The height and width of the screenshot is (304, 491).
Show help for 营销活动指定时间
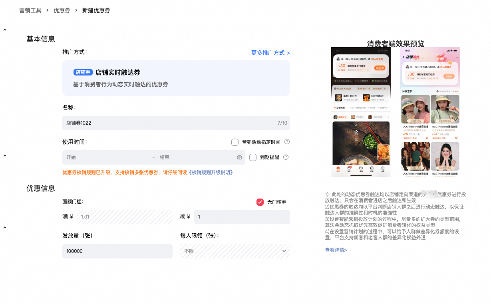pos(287,142)
